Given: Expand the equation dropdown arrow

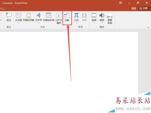Looking at the screenshot, I should (77, 23).
